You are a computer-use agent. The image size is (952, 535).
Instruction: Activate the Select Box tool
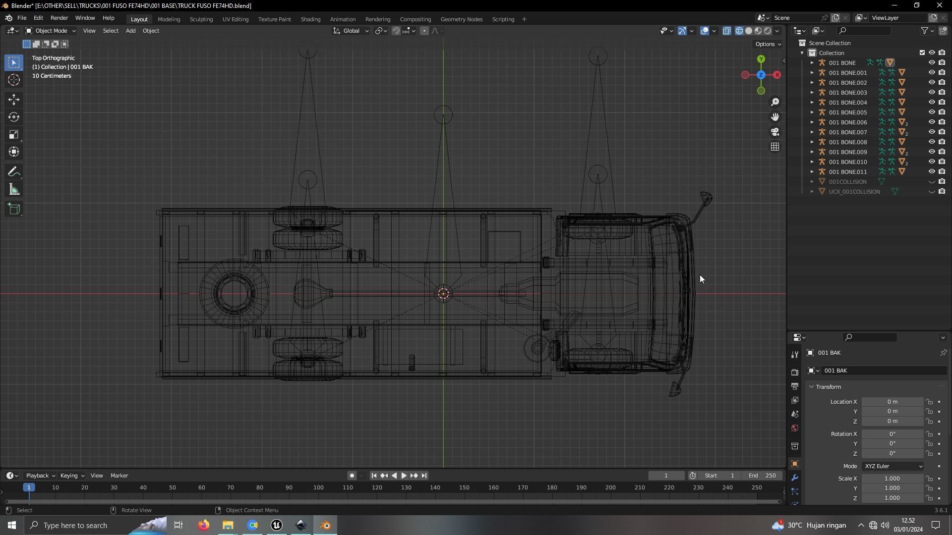point(14,62)
